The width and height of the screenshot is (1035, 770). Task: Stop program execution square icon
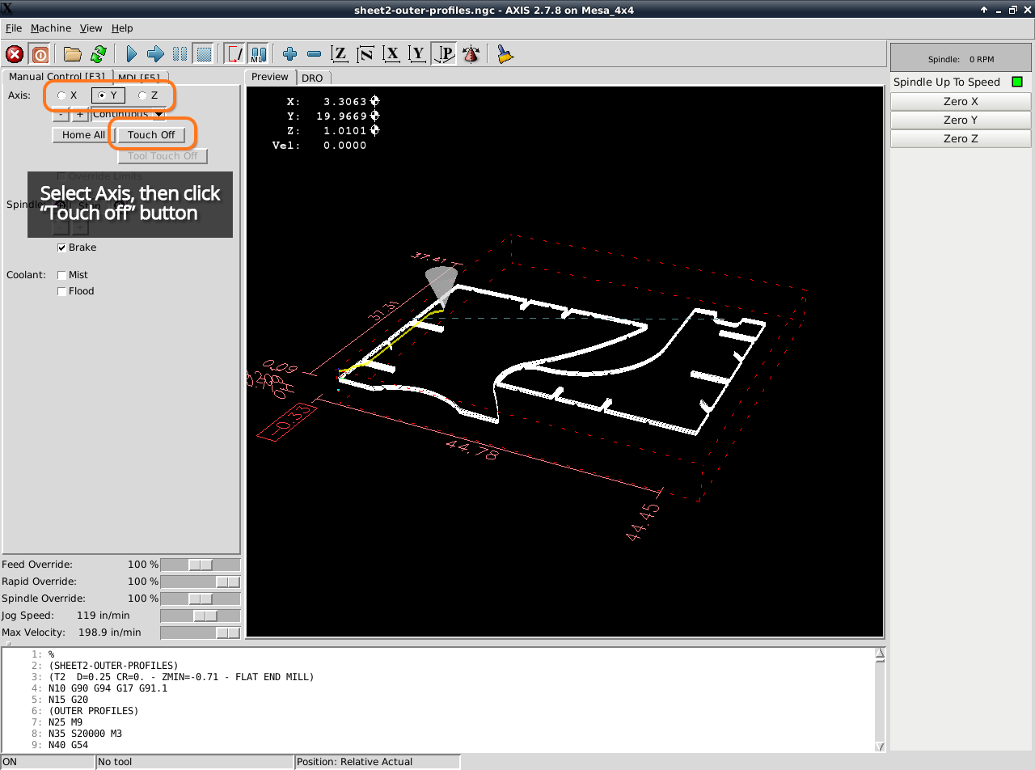tap(204, 54)
